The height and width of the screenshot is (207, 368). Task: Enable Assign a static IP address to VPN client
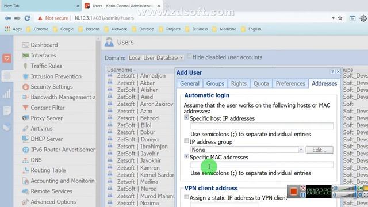186,197
